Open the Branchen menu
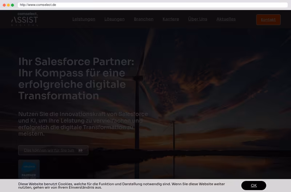The width and height of the screenshot is (291, 192). (143, 19)
